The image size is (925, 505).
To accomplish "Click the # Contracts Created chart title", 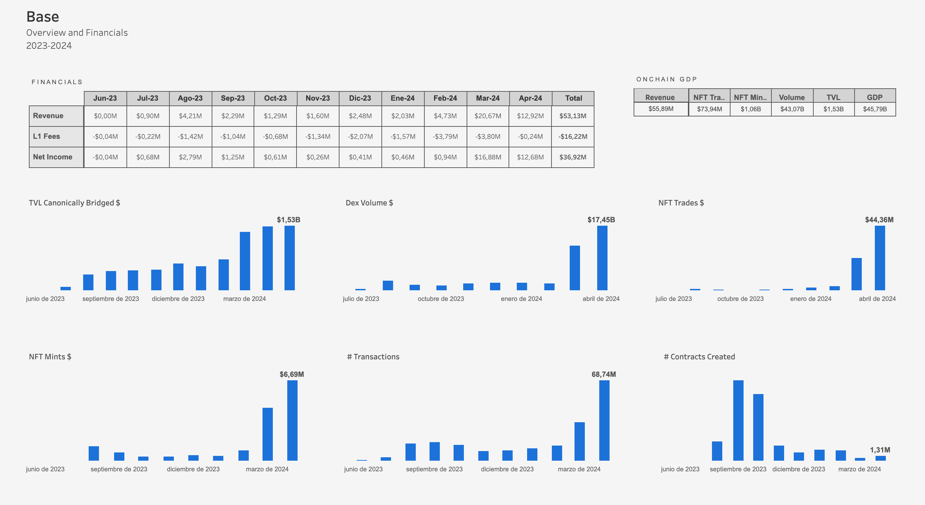I will point(699,357).
